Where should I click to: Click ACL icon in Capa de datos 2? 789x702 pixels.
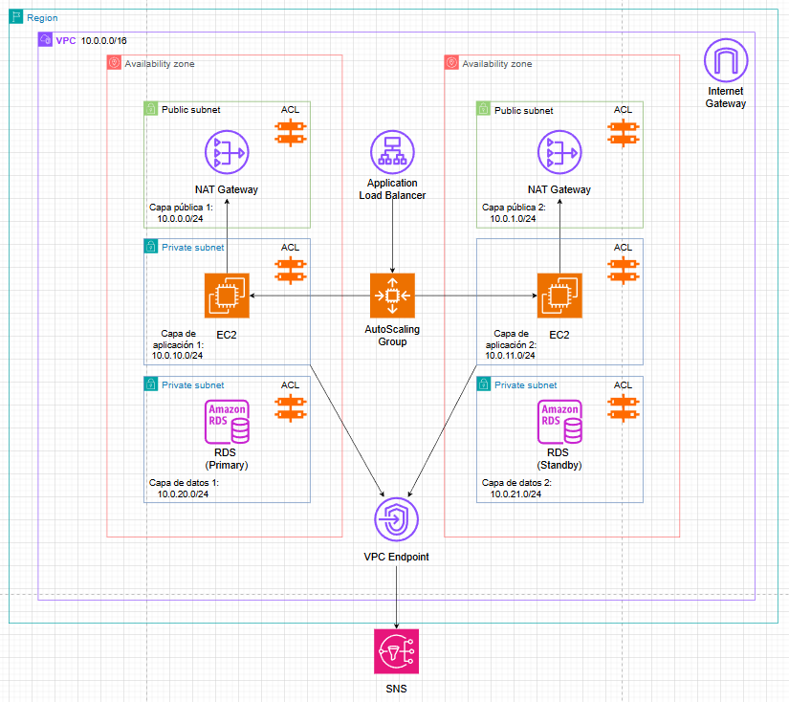[x=624, y=408]
